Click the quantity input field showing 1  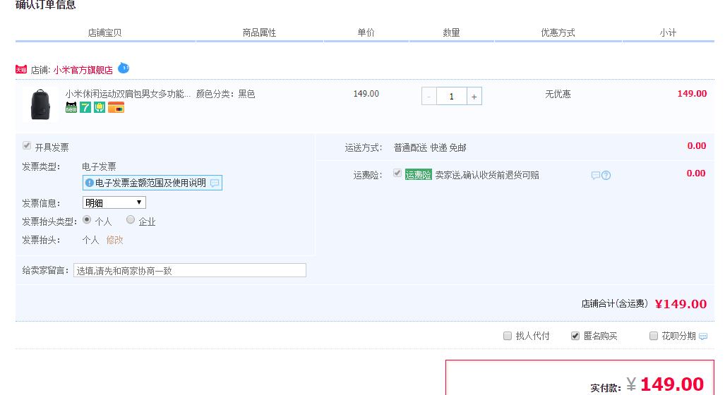[x=452, y=96]
